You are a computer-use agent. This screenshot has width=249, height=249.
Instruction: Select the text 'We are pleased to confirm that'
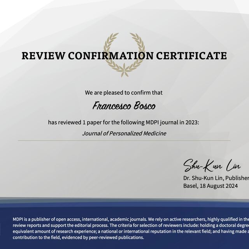pyautogui.click(x=124, y=93)
